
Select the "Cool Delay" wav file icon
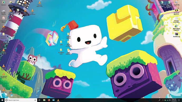4,51
